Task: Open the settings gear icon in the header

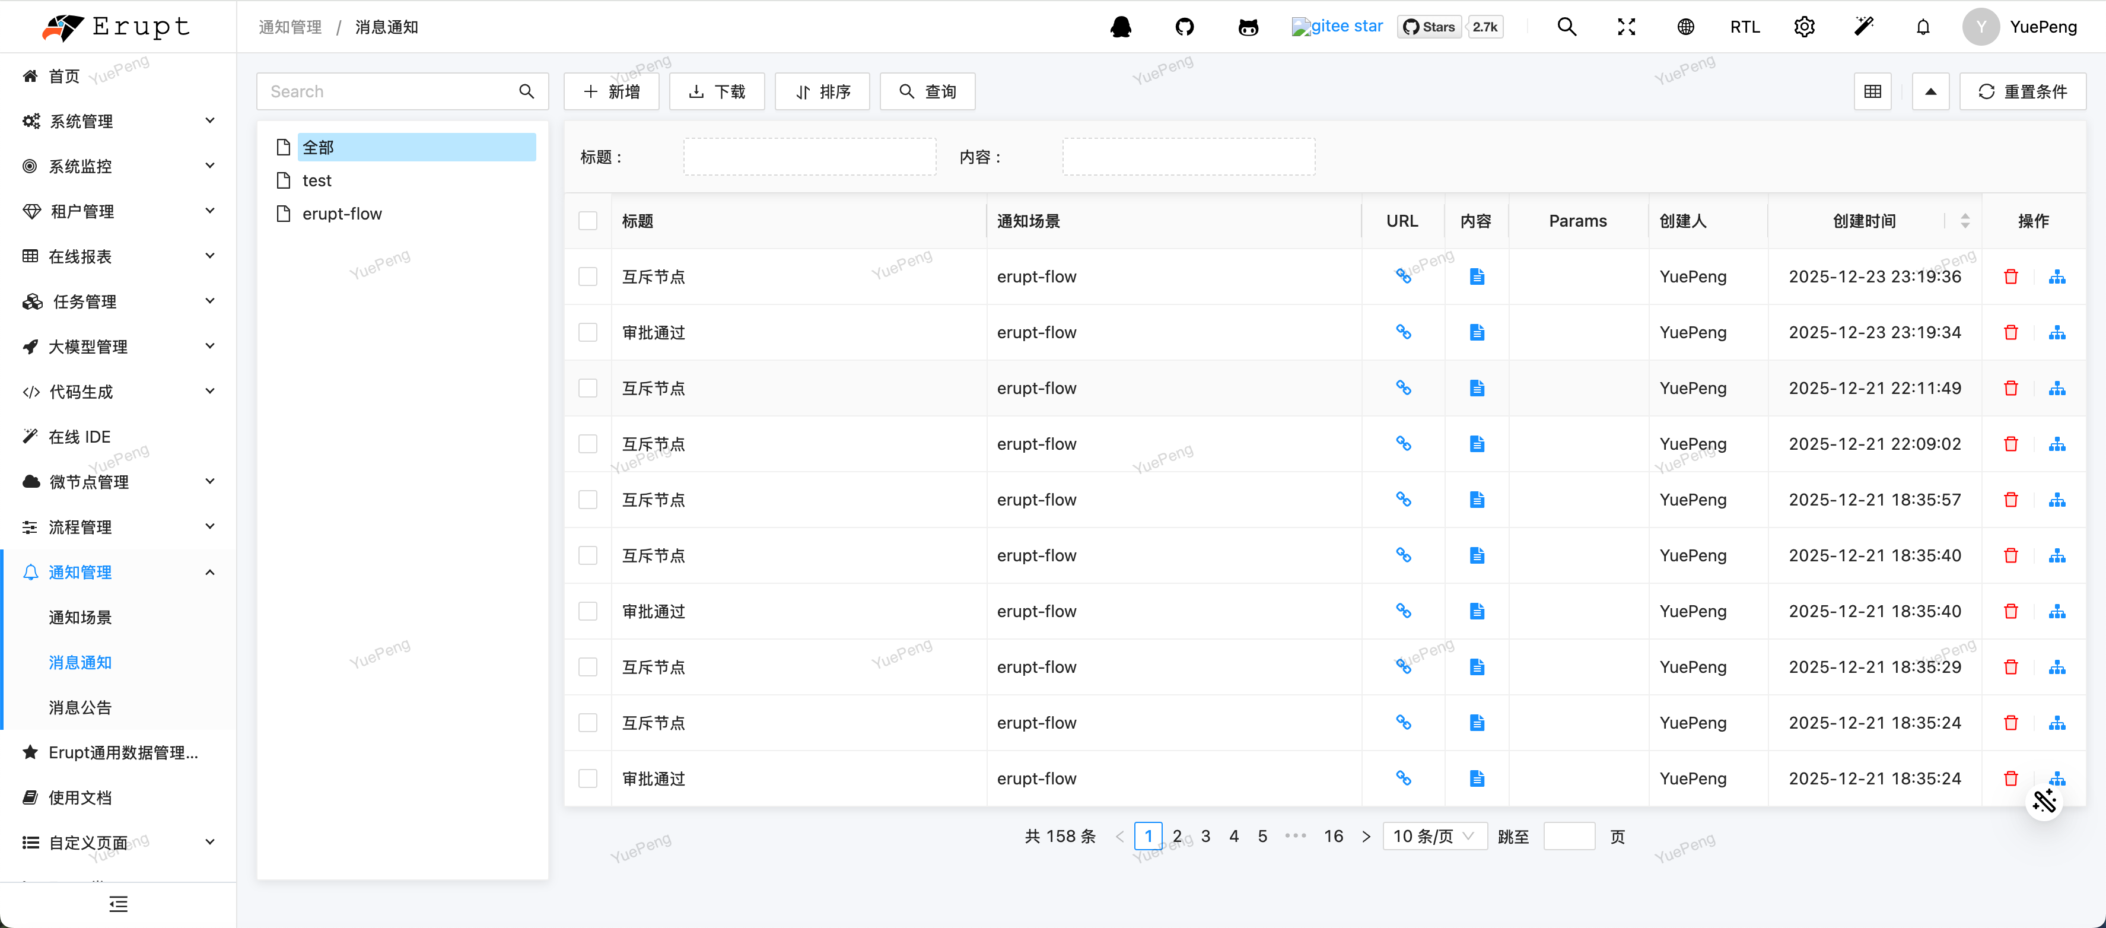Action: click(x=1804, y=27)
